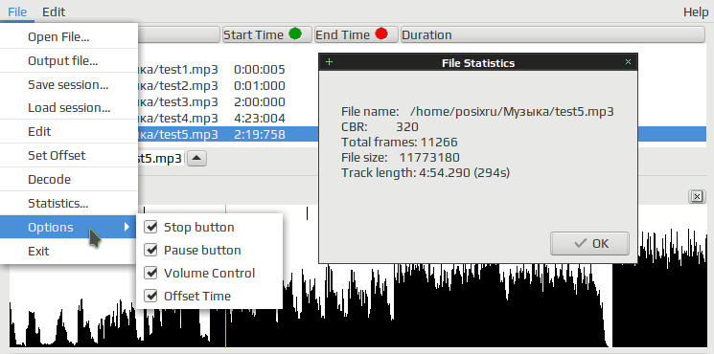This screenshot has width=714, height=354.
Task: Choose Output file... menu entry
Action: [69, 61]
